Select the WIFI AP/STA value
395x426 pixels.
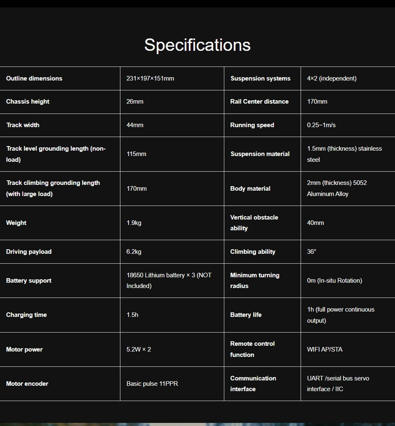(325, 349)
